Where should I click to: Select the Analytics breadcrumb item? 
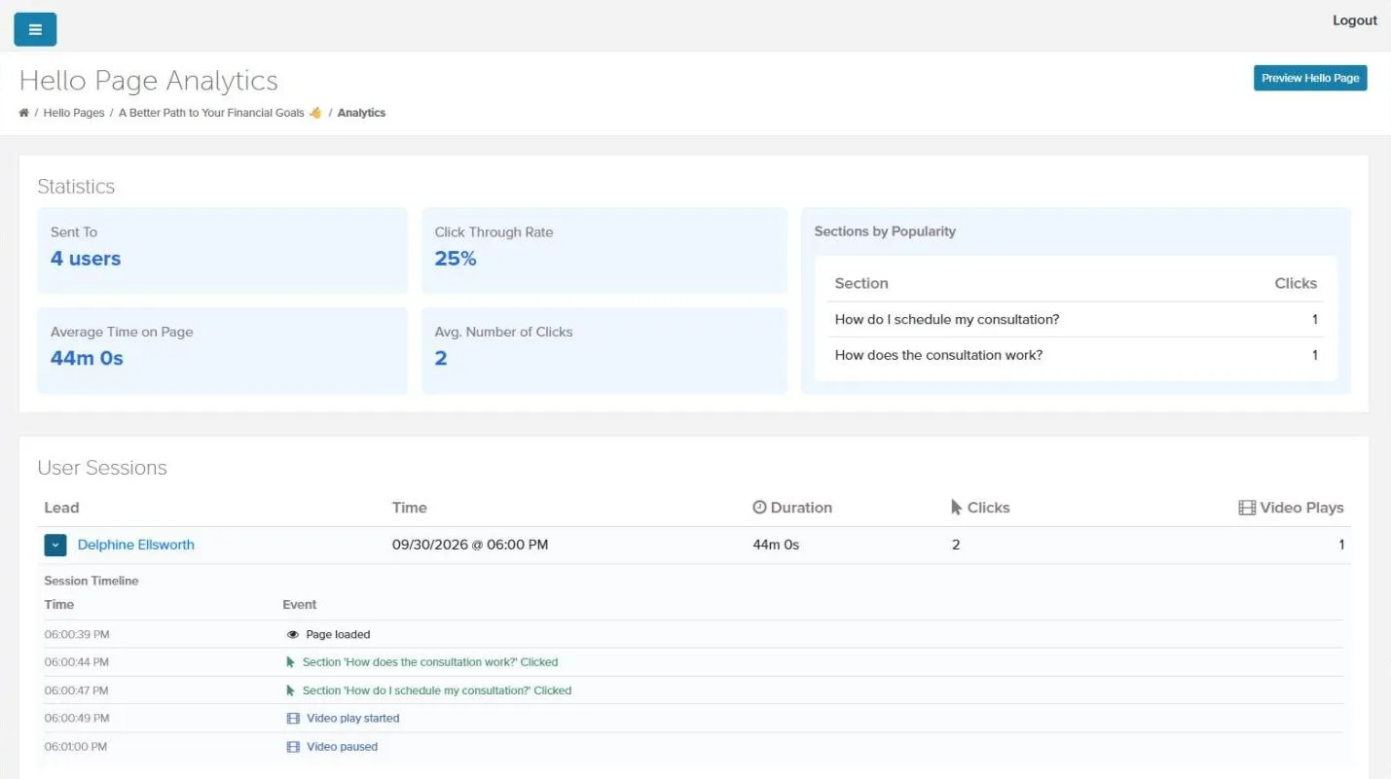pos(361,113)
